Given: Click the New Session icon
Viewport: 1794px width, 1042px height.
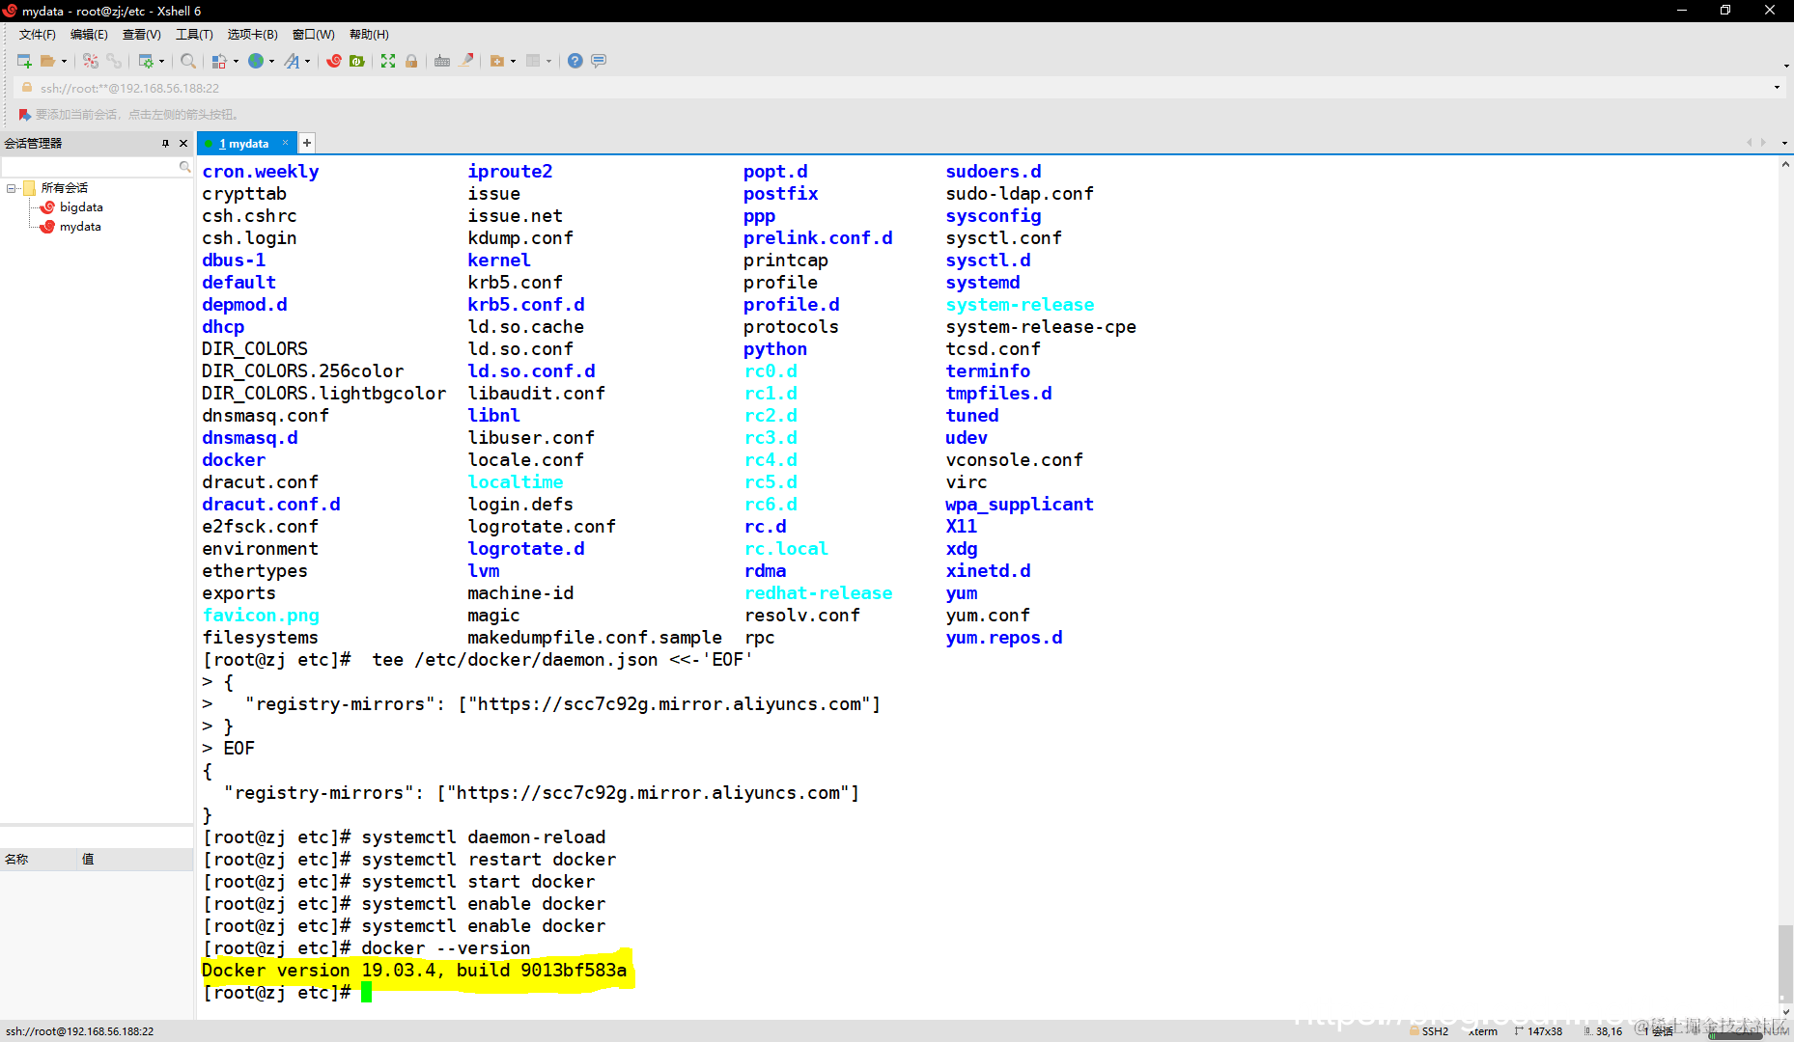Looking at the screenshot, I should tap(24, 61).
